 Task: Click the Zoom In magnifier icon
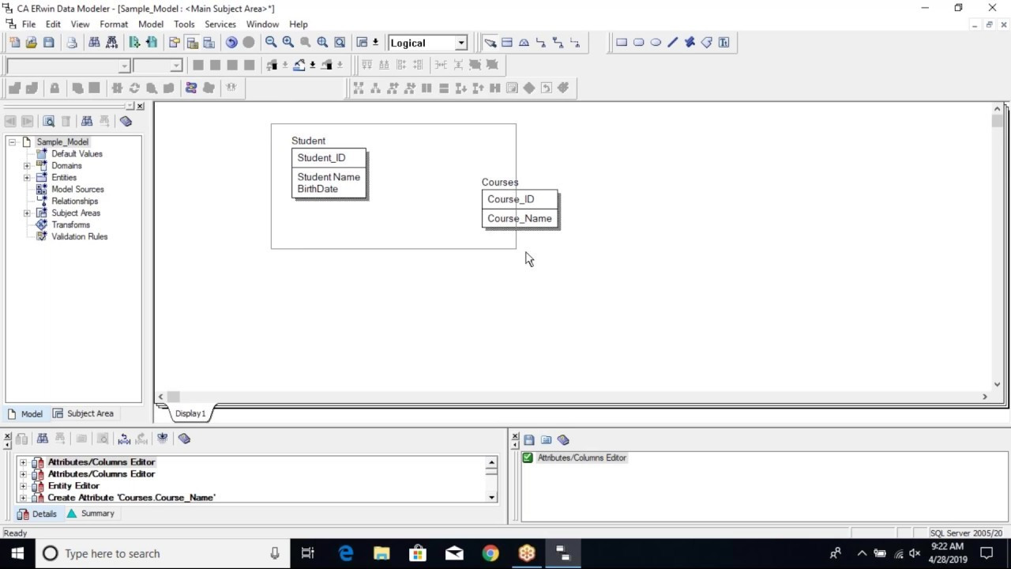tap(288, 43)
